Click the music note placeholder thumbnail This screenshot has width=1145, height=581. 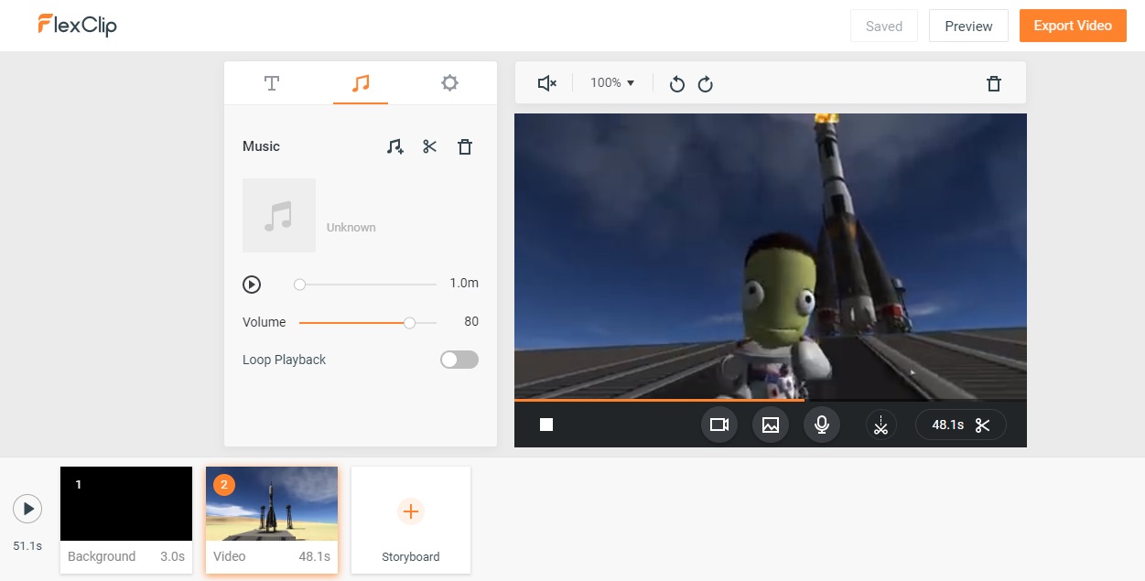tap(279, 215)
